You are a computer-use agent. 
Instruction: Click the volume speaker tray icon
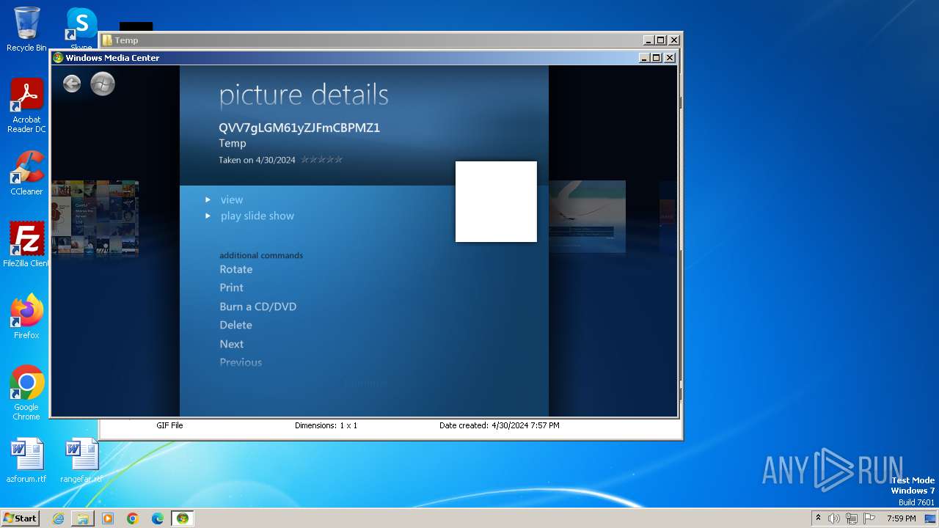[x=834, y=518]
